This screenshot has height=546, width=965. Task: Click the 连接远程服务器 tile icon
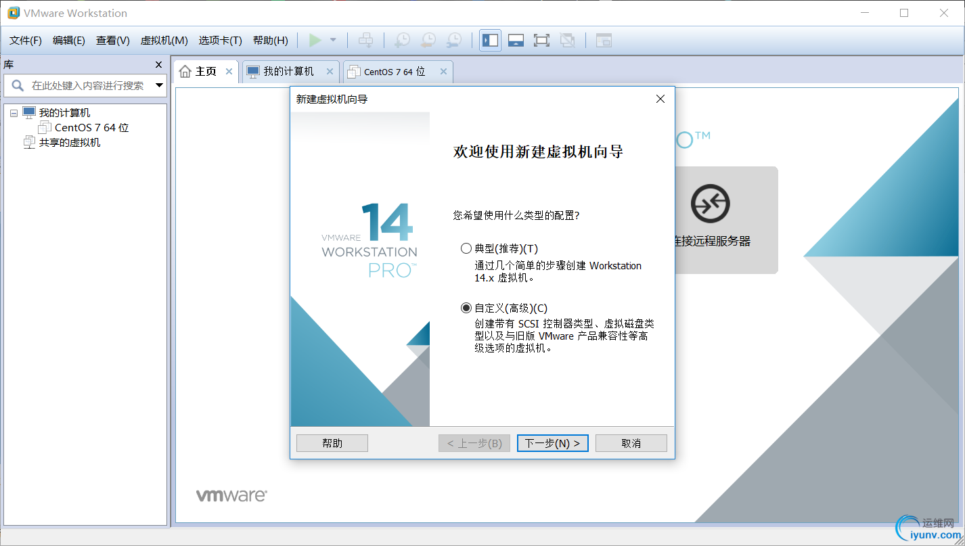[x=710, y=204]
